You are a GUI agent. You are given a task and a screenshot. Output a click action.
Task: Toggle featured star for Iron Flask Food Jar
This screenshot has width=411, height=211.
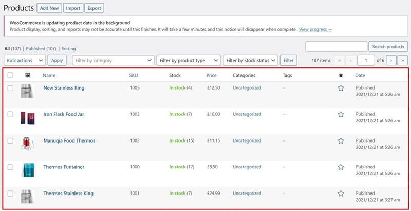pos(341,114)
